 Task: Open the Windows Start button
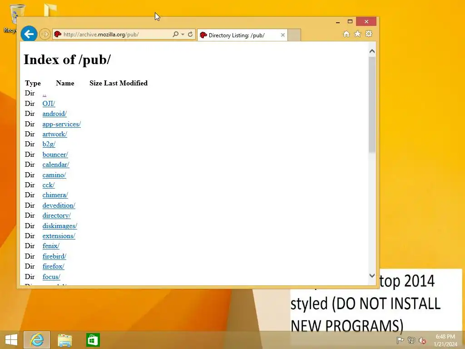click(11, 340)
